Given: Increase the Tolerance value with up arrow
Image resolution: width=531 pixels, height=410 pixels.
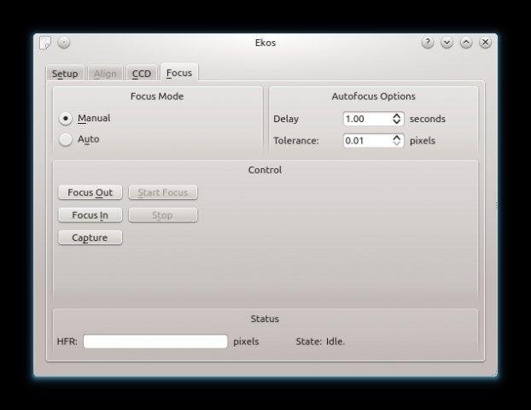Looking at the screenshot, I should point(397,138).
